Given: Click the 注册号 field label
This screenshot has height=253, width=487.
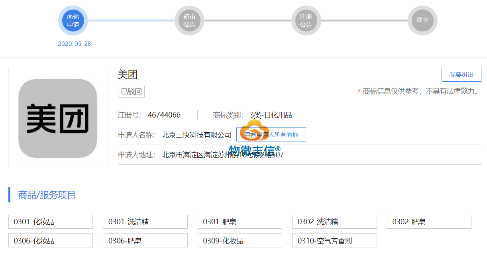Looking at the screenshot, I should [130, 115].
